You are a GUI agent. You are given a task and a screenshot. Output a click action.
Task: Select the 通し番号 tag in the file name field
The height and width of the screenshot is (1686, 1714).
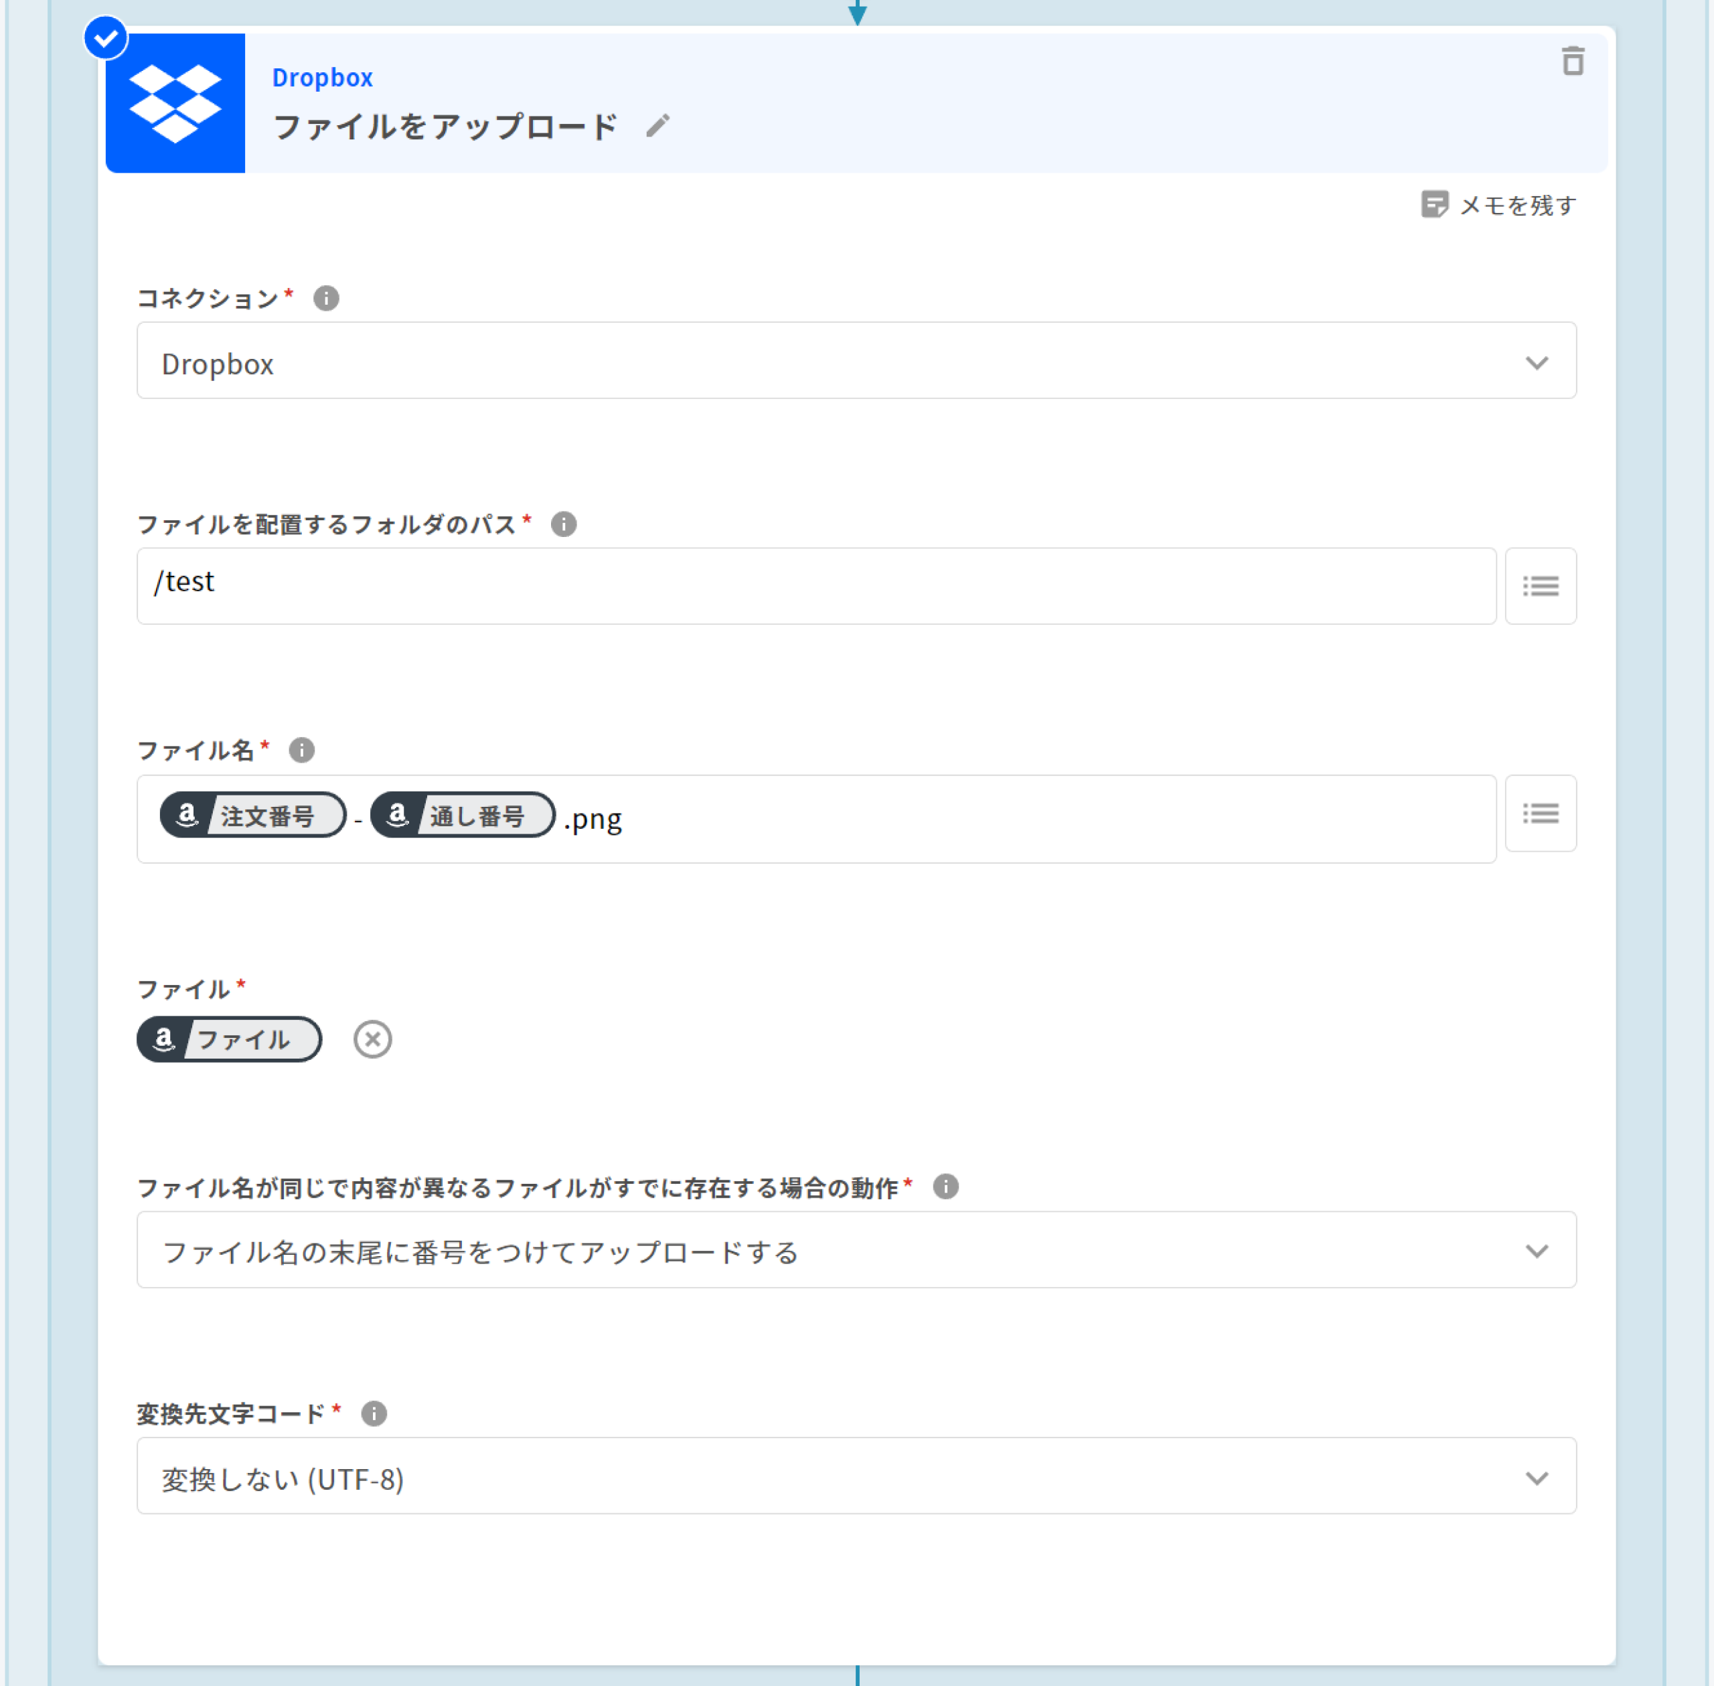coord(463,815)
